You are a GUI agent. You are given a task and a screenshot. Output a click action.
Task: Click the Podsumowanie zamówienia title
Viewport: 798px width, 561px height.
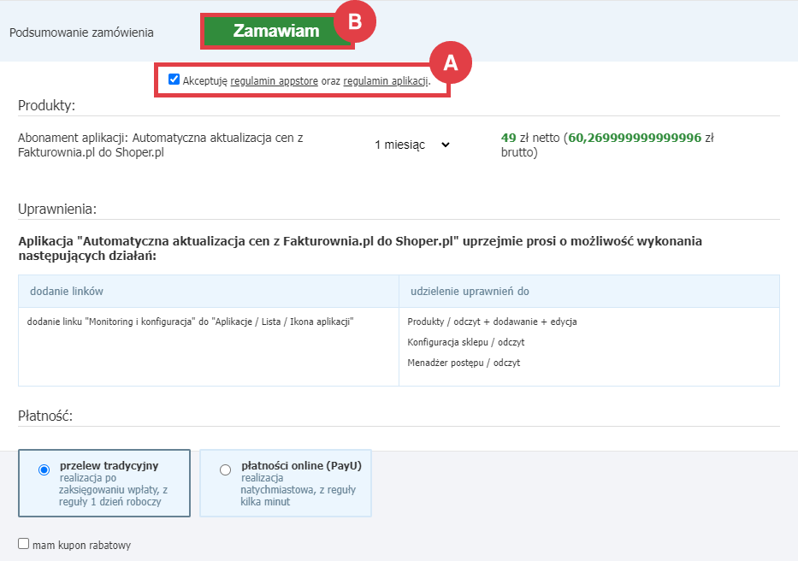[81, 32]
